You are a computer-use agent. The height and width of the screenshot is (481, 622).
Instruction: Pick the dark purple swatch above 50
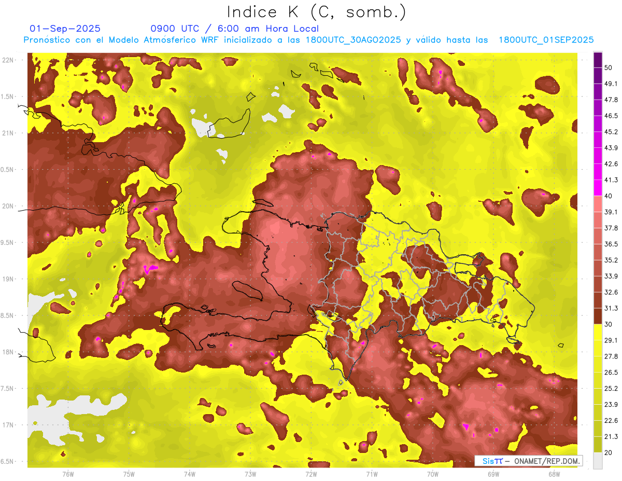click(598, 60)
